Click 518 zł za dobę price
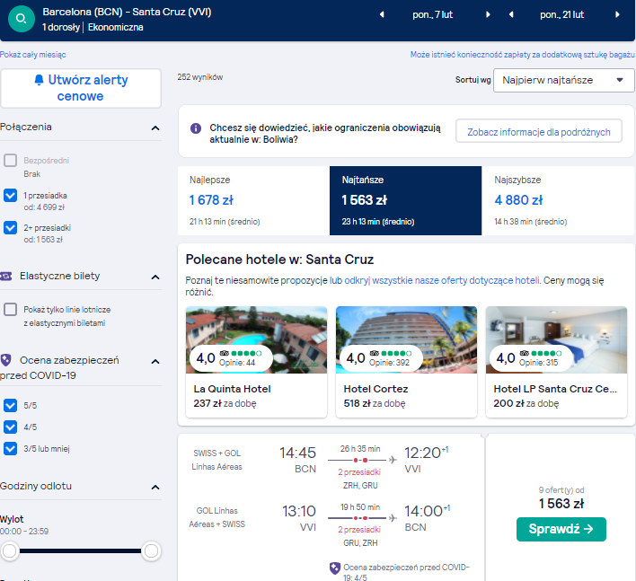The width and height of the screenshot is (636, 581). pyautogui.click(x=375, y=404)
